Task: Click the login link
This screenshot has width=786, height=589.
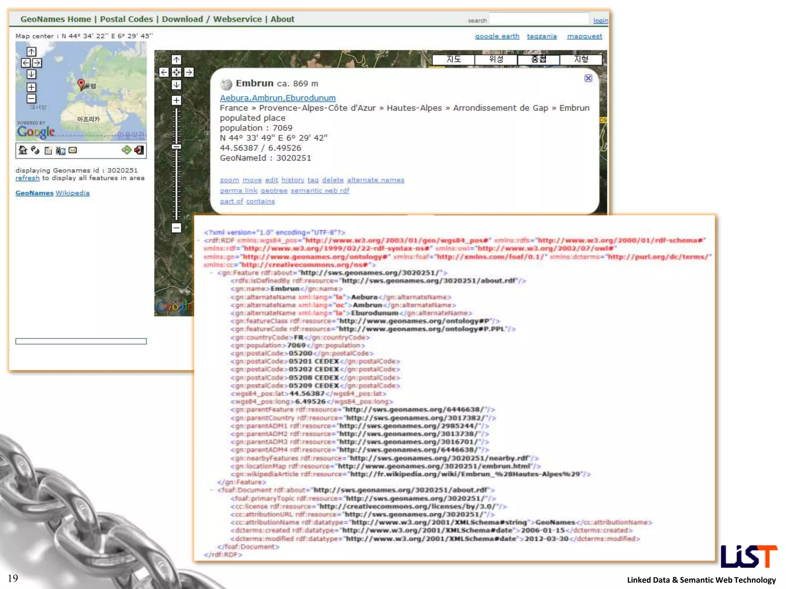Action: (x=601, y=21)
